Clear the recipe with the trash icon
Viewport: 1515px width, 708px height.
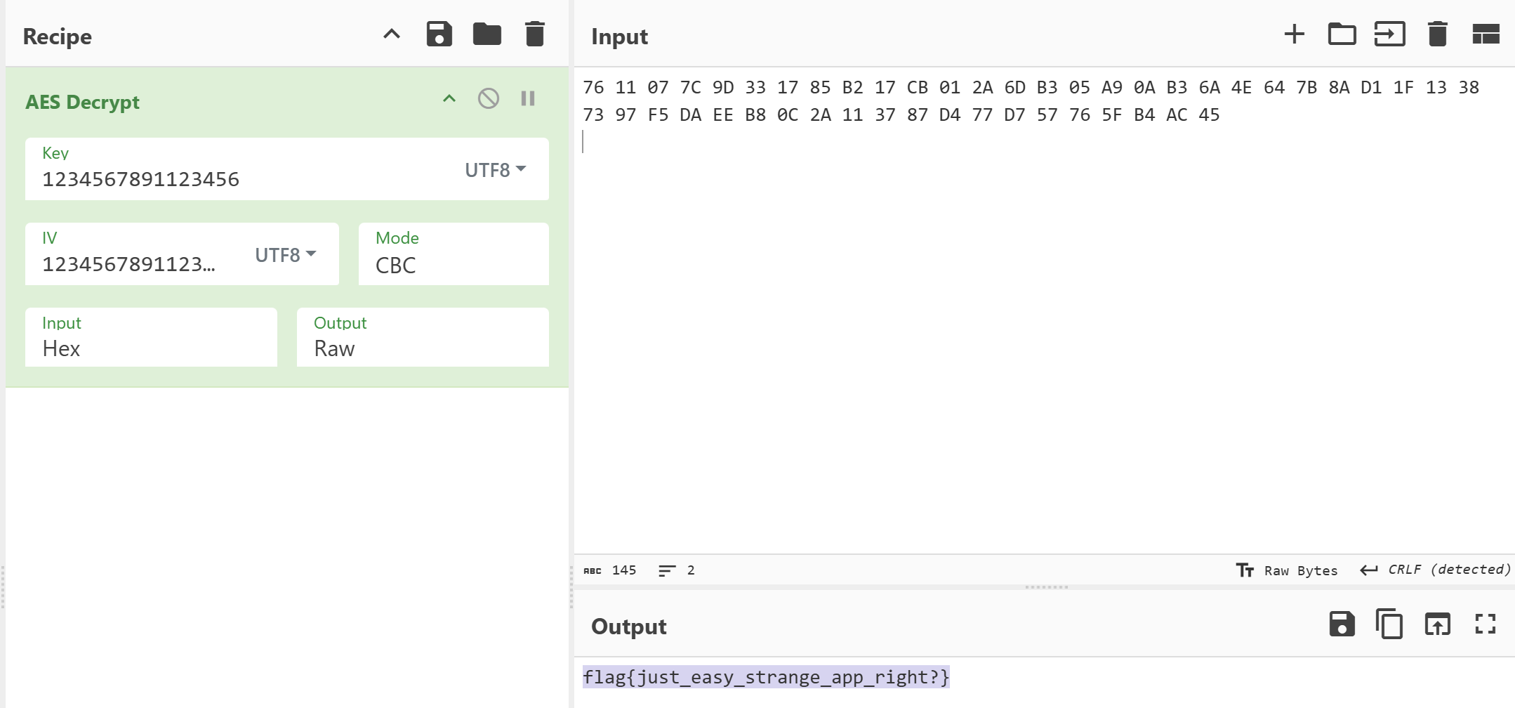point(534,34)
